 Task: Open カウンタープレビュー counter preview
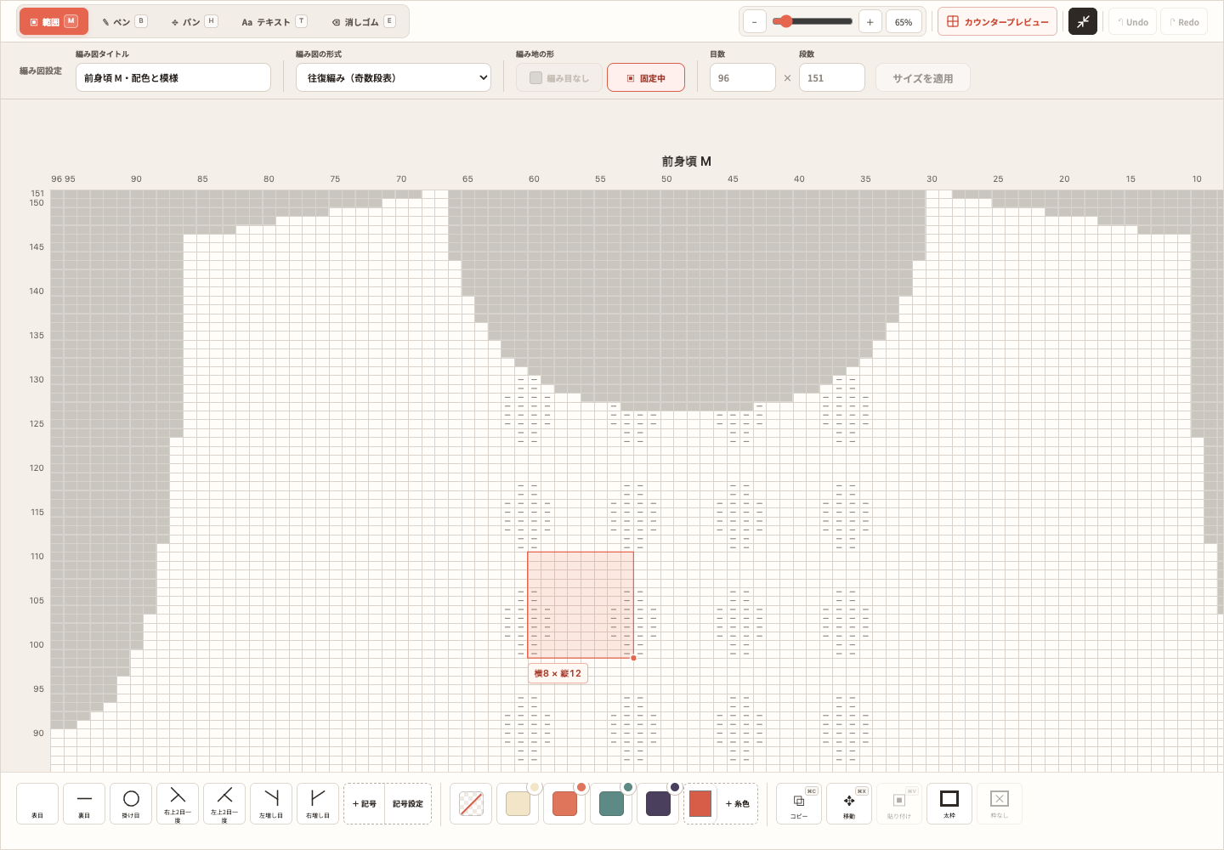tap(997, 21)
